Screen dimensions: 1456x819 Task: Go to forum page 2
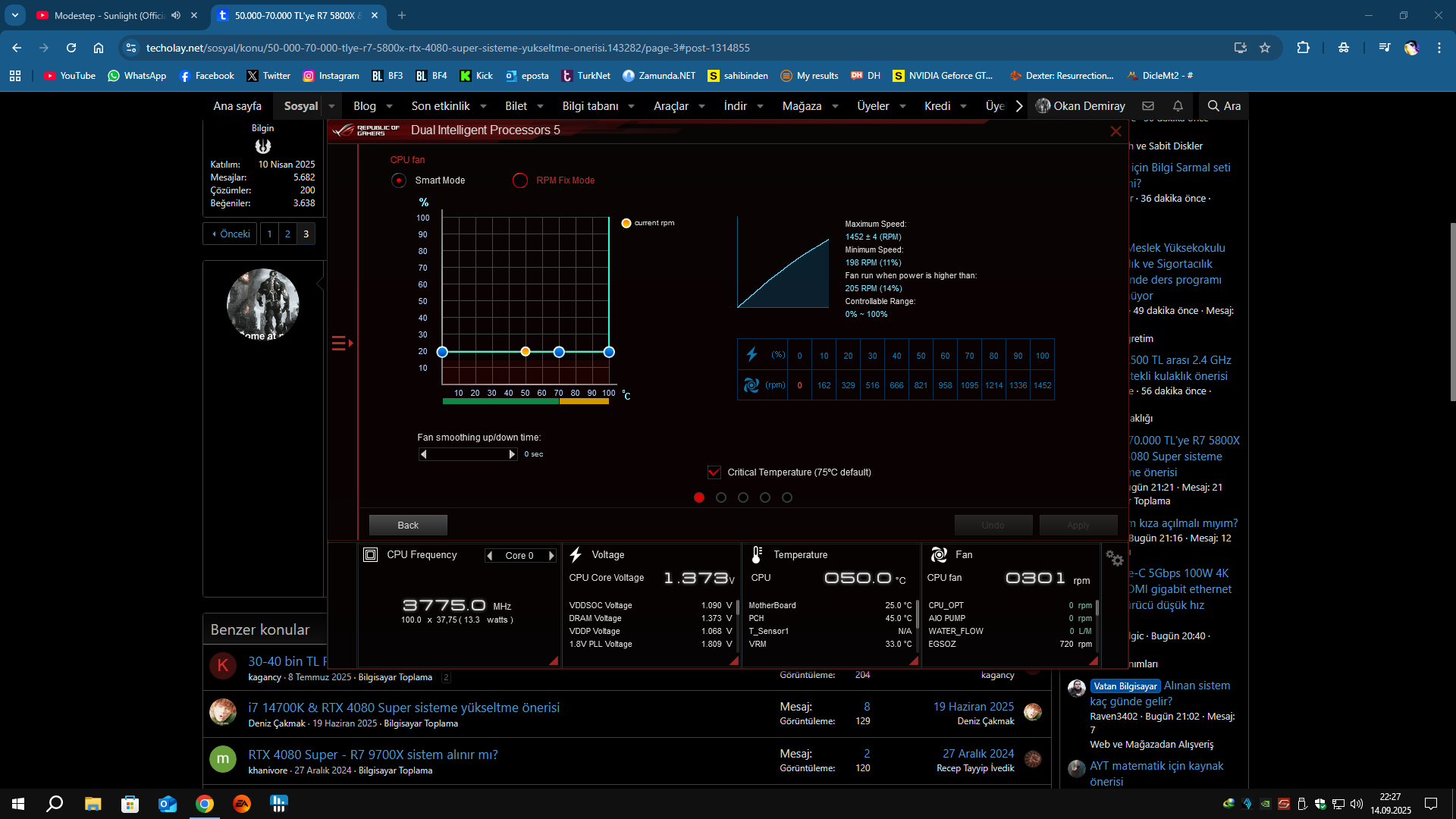click(x=287, y=234)
